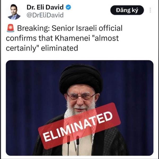Click the quoted phrase "almost certainly"

(x=62, y=43)
